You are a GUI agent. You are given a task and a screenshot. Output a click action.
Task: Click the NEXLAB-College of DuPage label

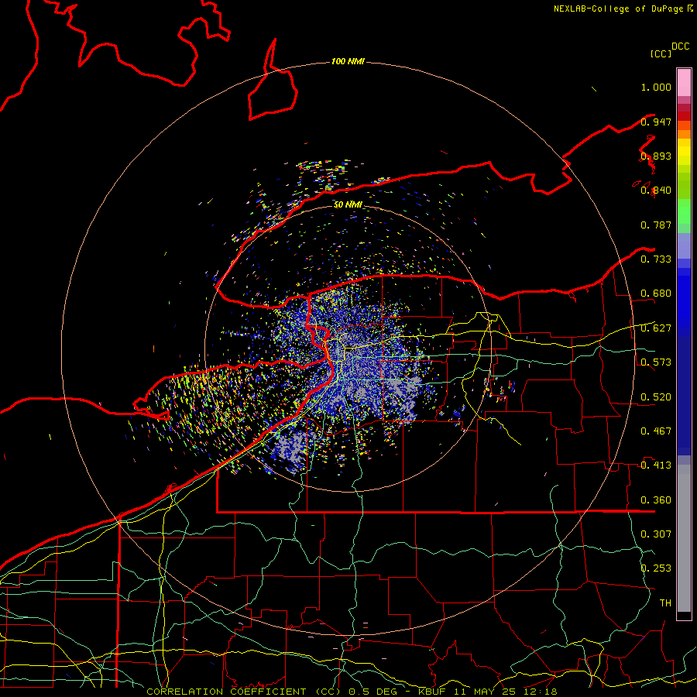click(x=618, y=9)
